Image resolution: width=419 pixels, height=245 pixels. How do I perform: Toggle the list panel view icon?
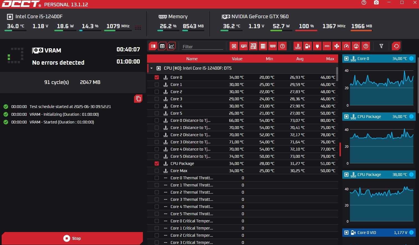coord(153,46)
